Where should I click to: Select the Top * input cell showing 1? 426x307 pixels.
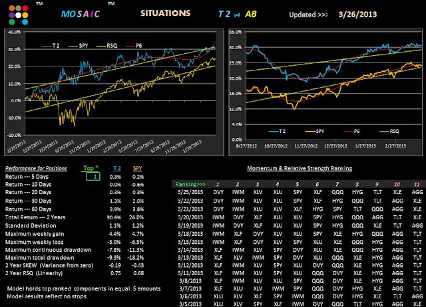93,177
